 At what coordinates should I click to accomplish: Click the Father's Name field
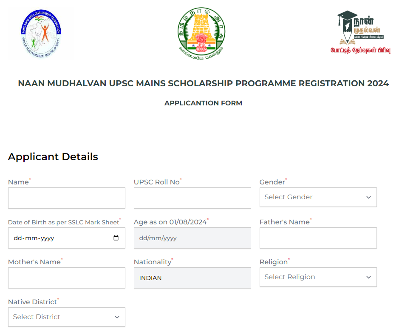click(318, 238)
